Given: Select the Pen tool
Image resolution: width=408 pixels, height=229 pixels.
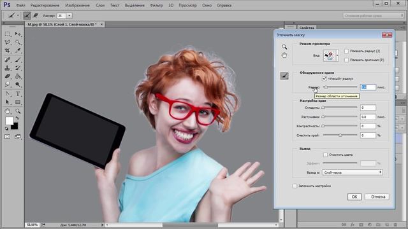Looking at the screenshot, I should coord(7,94).
